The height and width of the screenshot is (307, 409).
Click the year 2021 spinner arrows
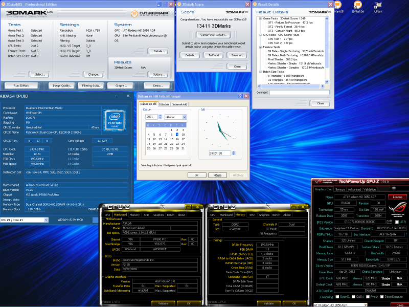coord(160,117)
